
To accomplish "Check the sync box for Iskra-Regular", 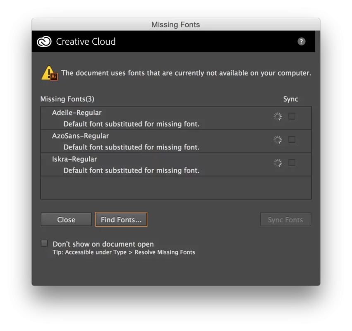I will click(292, 163).
